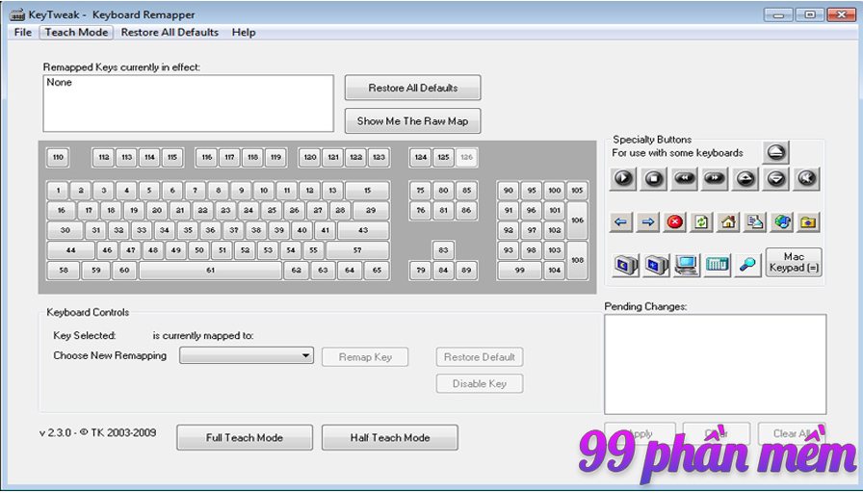This screenshot has width=863, height=493.
Task: Click the red browser Stop button
Action: (674, 222)
